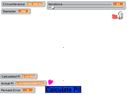The width and height of the screenshot is (127, 95).
Task: Click the Percent Error label
Action: 11,90
